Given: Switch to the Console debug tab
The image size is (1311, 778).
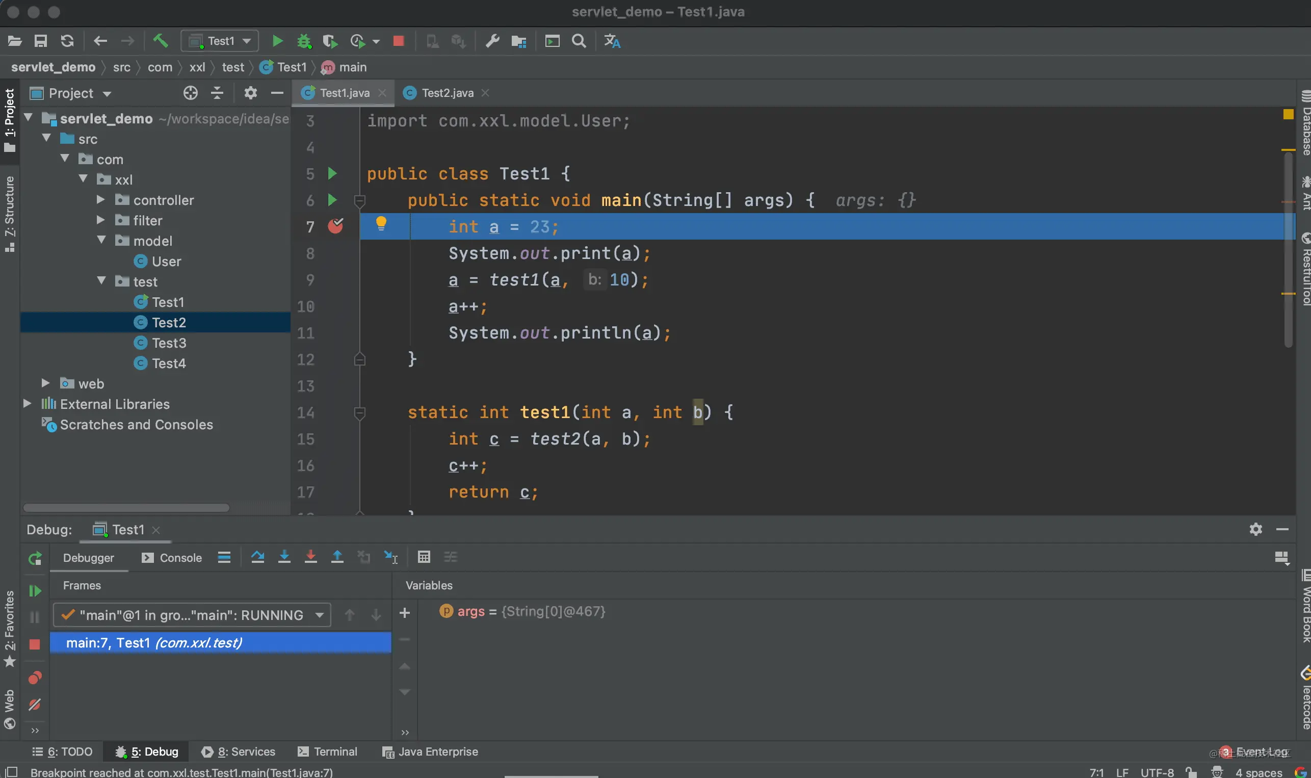Looking at the screenshot, I should click(172, 558).
